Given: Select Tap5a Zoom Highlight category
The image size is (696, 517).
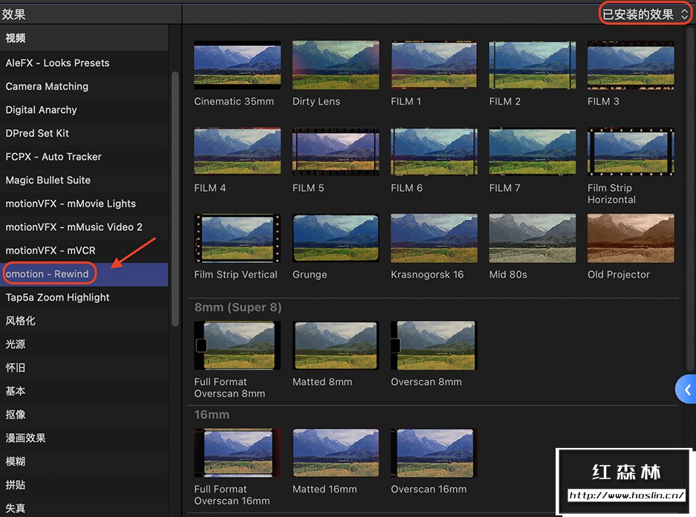Looking at the screenshot, I should (84, 298).
